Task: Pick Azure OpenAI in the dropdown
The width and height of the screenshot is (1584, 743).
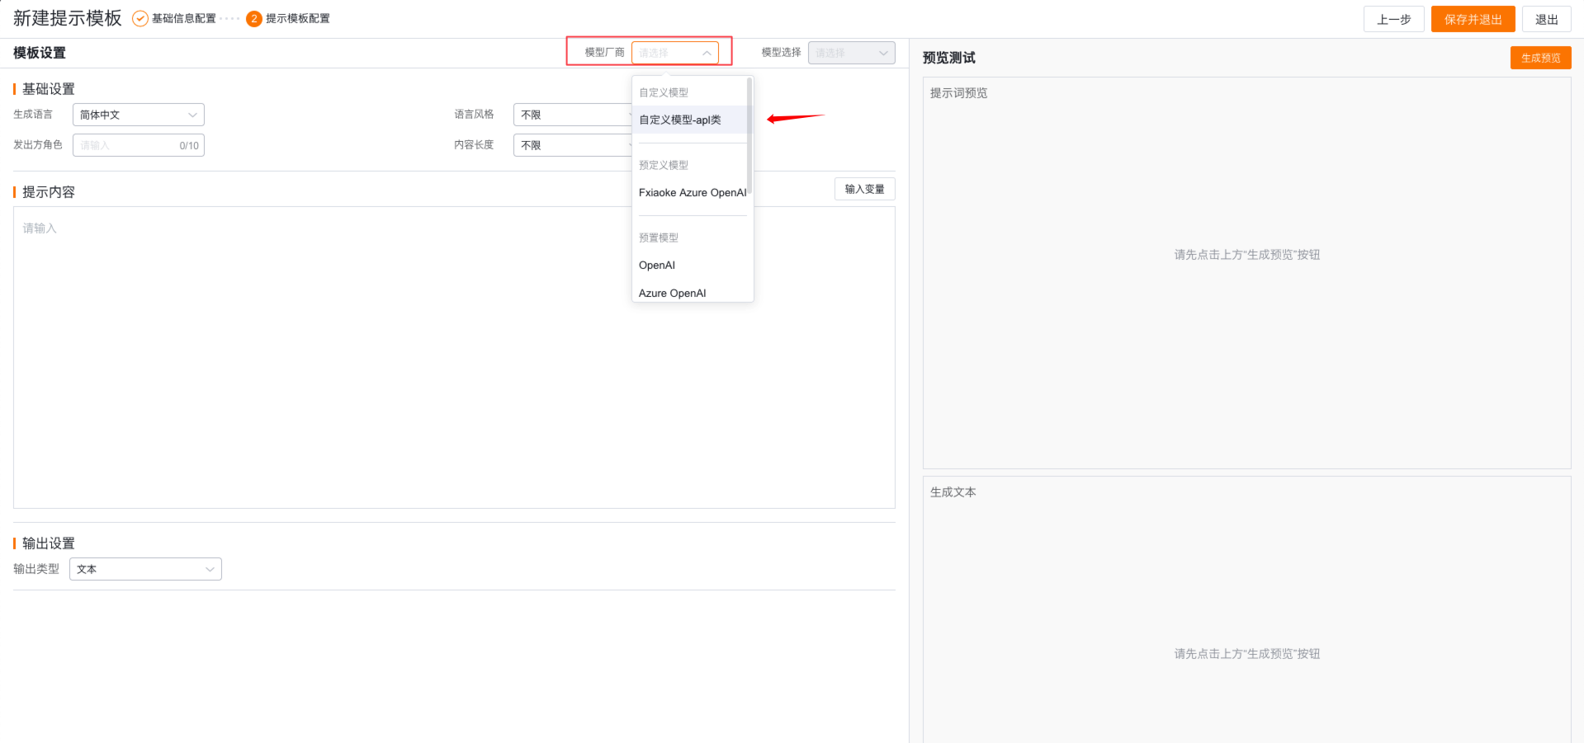Action: (672, 293)
